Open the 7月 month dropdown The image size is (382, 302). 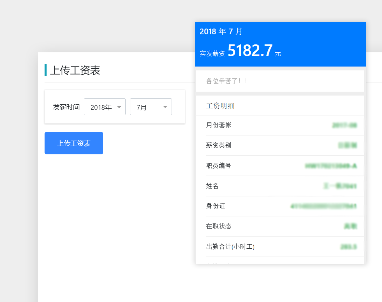pyautogui.click(x=150, y=107)
